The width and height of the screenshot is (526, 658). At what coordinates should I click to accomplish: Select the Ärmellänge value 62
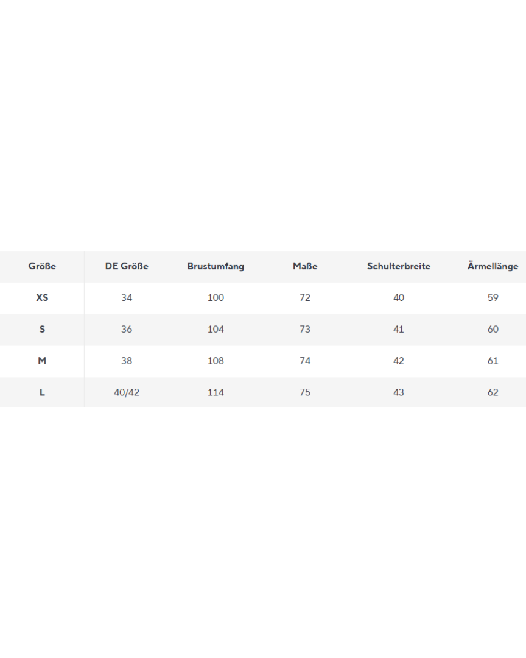(493, 393)
